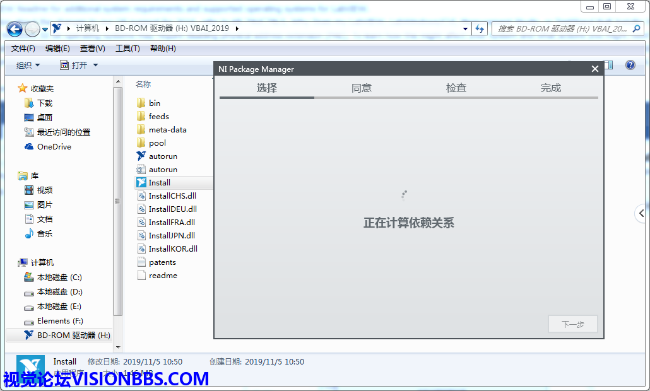Open 本地磁盘 (C:)
Image resolution: width=650 pixels, height=391 pixels.
pos(53,277)
